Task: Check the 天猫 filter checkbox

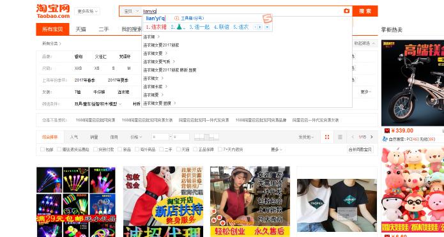Action: point(178,149)
